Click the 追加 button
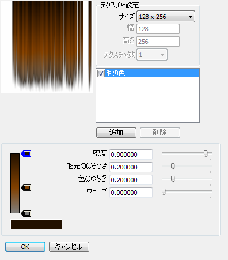This screenshot has height=260, width=228. coord(116,133)
